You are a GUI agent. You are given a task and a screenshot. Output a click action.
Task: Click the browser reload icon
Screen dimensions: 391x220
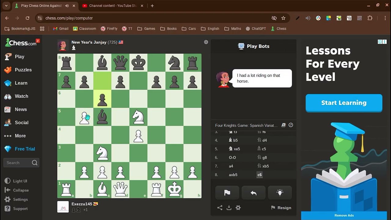[27, 18]
